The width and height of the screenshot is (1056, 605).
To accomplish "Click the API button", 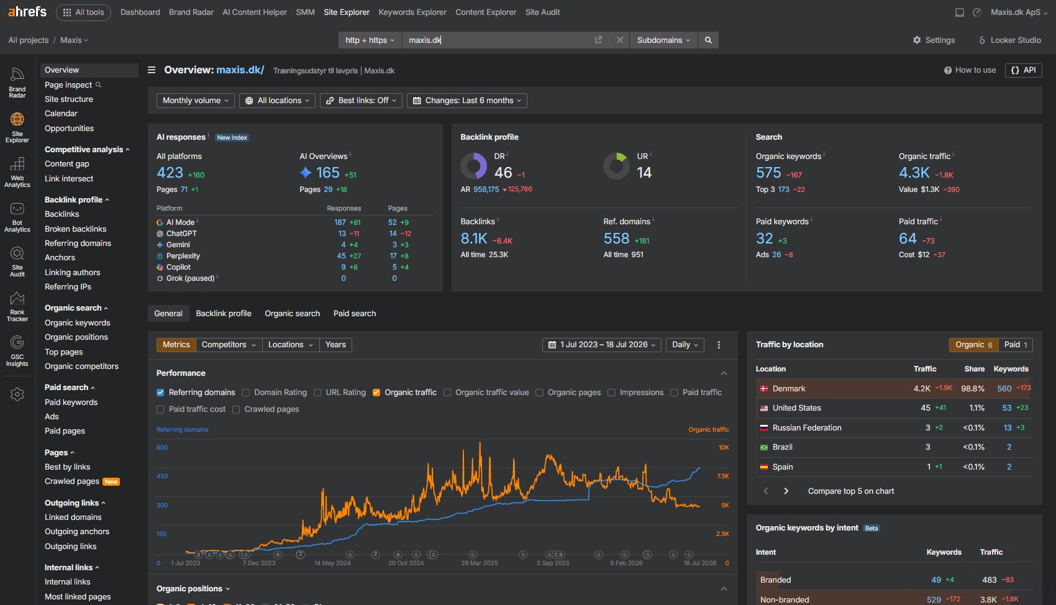I will click(x=1024, y=70).
